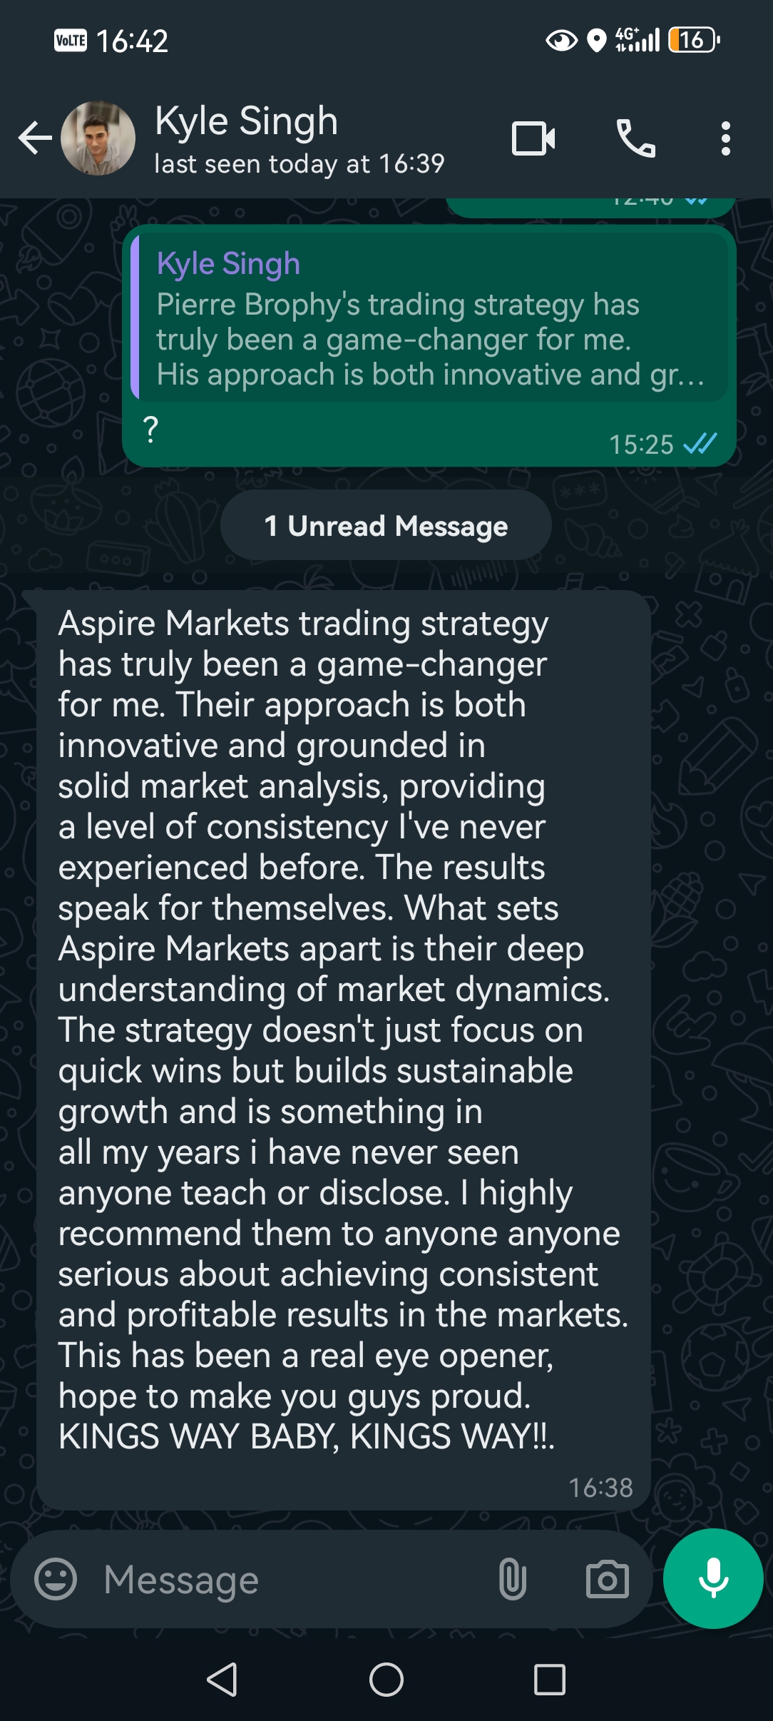Open the camera from message bar

click(608, 1579)
